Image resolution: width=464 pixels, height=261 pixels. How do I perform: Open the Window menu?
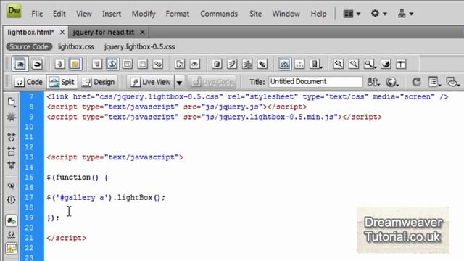click(x=286, y=14)
